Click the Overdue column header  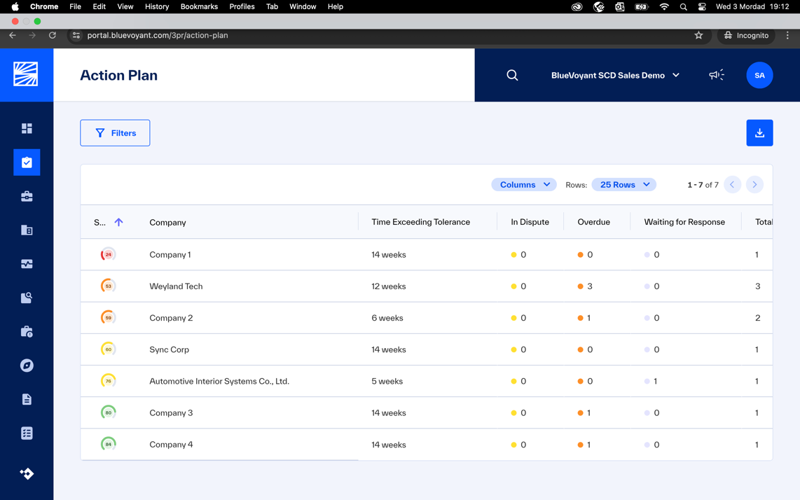click(593, 222)
